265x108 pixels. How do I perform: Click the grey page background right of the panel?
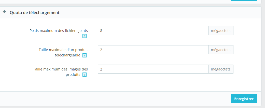pos(263,56)
